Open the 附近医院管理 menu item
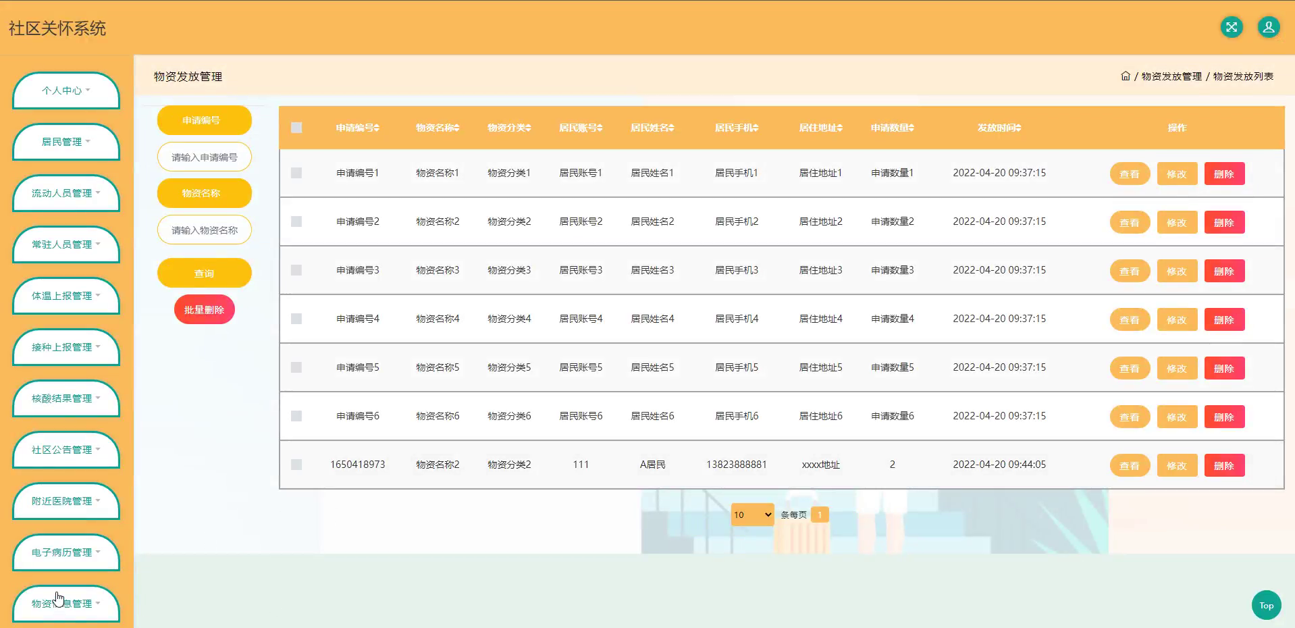 [x=66, y=501]
